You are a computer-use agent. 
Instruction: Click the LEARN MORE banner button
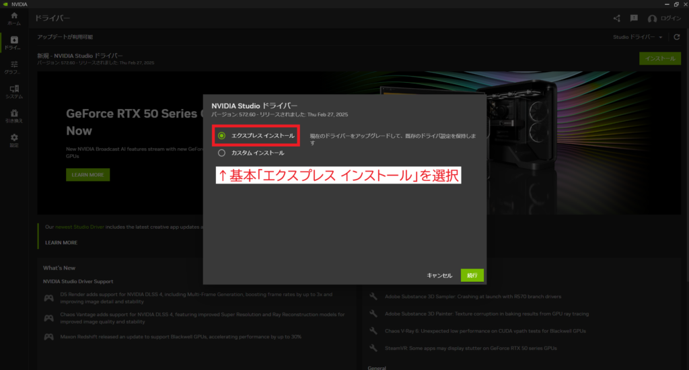[x=88, y=174]
